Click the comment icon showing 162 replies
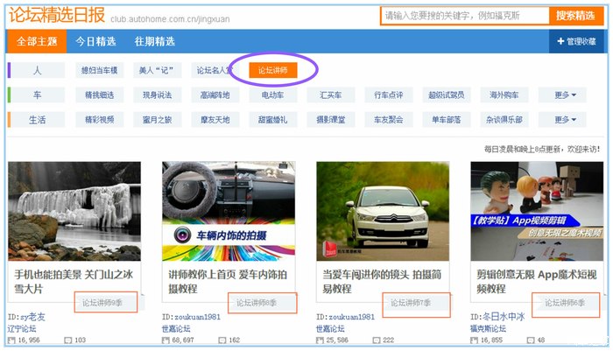This screenshot has width=613, height=351. tap(222, 340)
